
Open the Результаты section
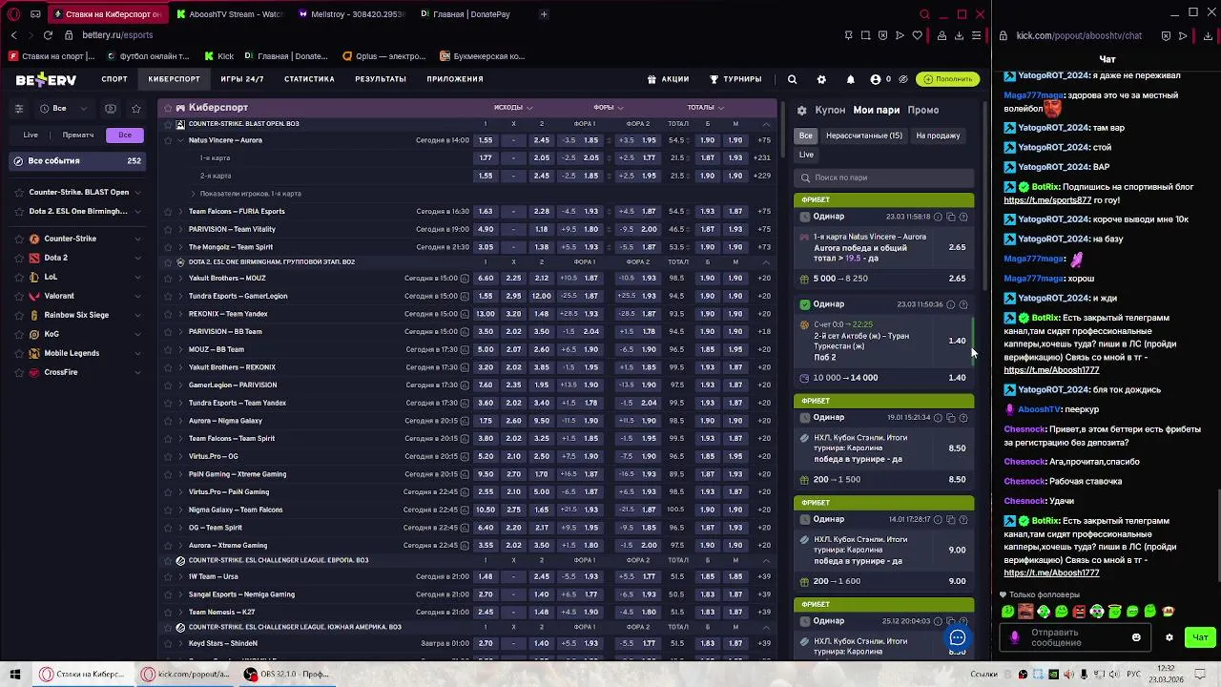click(x=381, y=79)
